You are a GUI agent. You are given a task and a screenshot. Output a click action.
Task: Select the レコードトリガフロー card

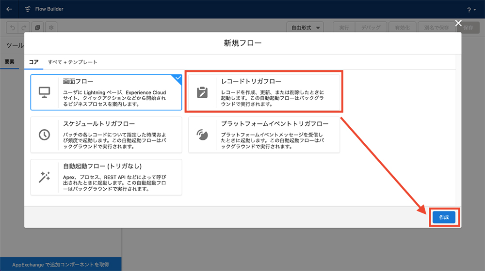264,92
